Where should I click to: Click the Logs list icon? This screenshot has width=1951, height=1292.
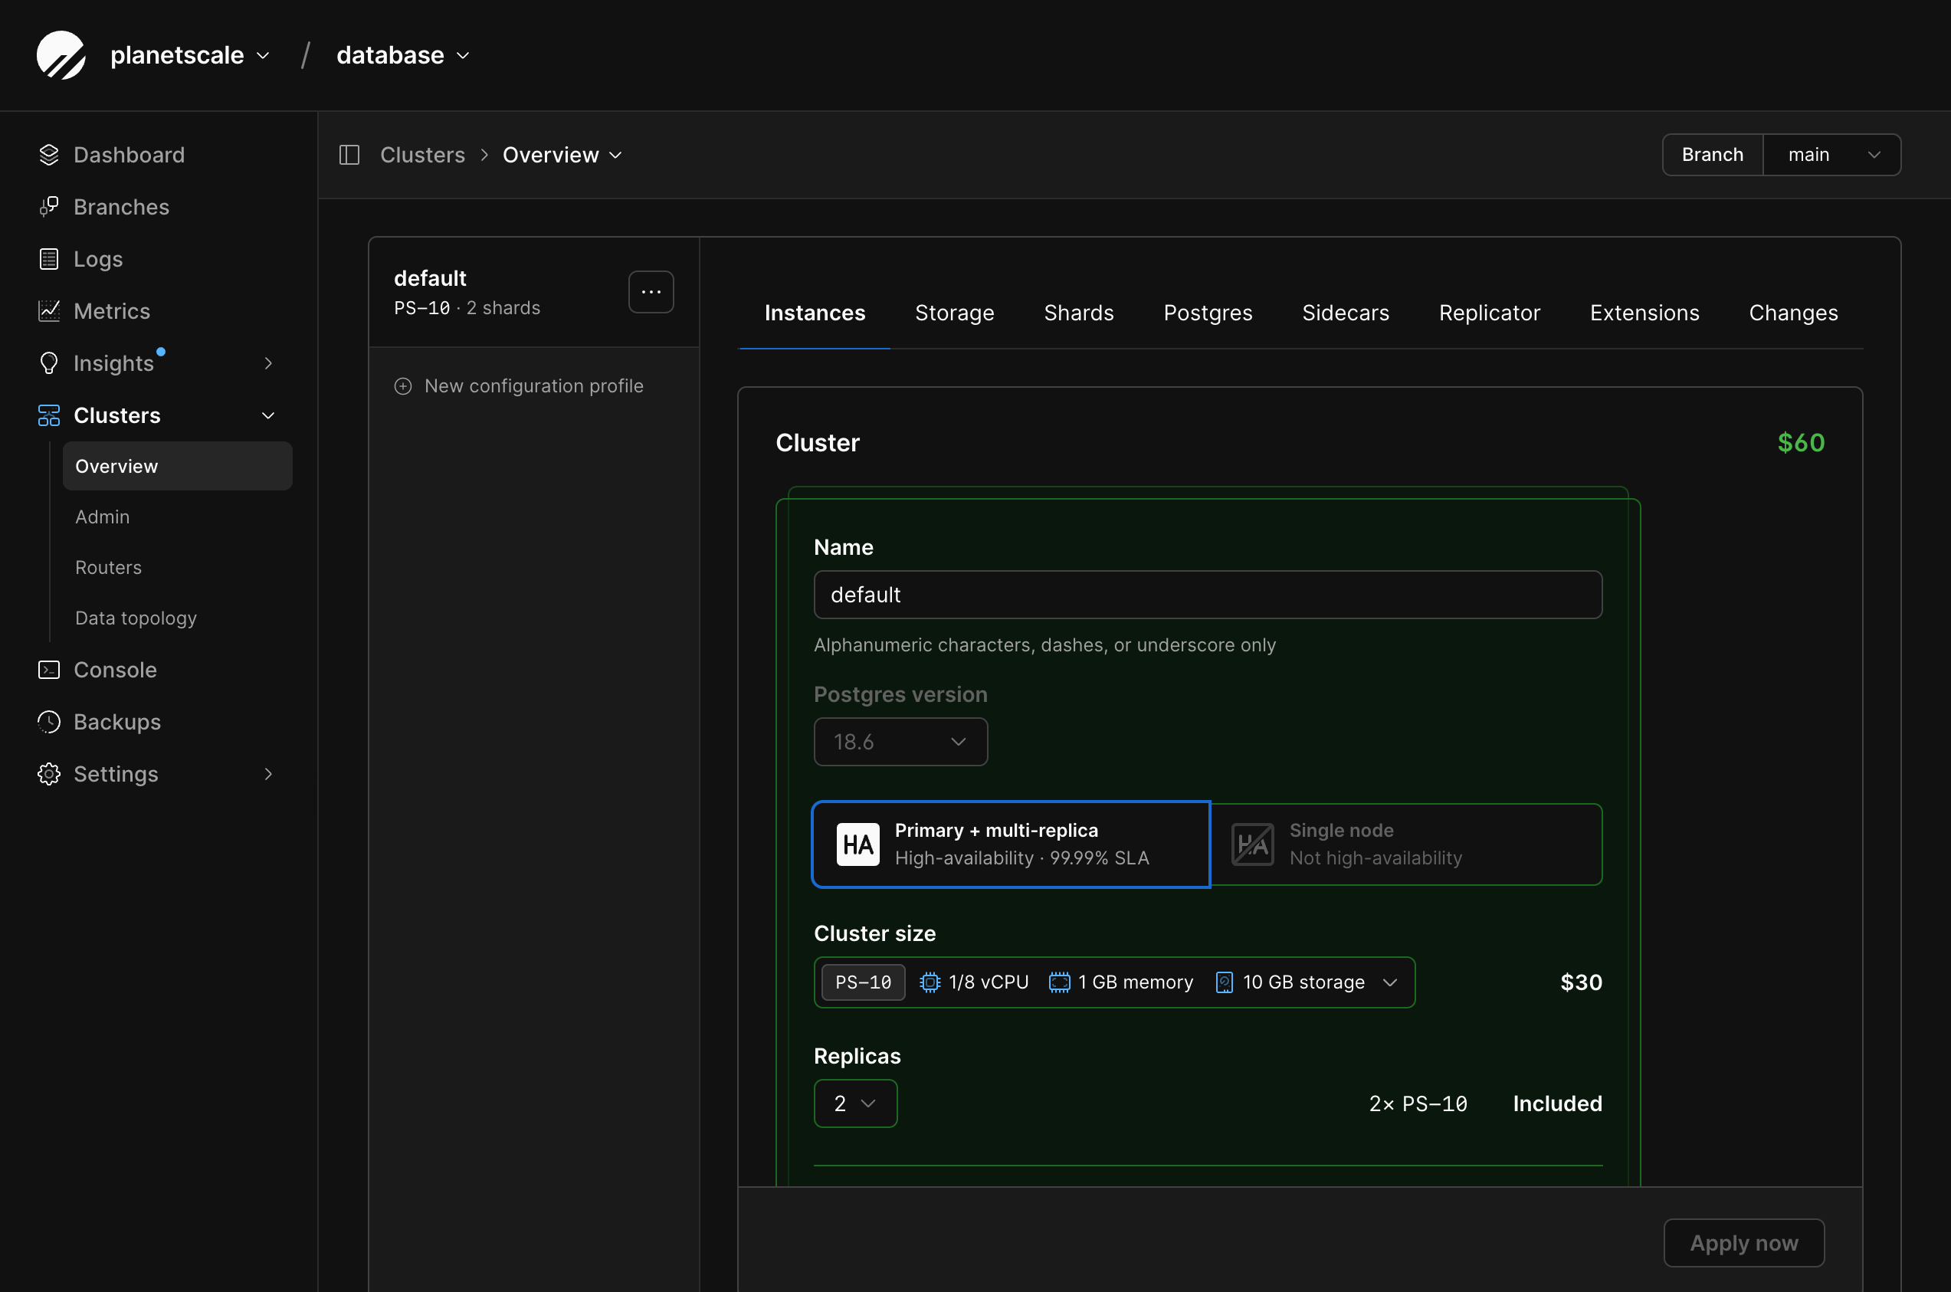[x=48, y=259]
